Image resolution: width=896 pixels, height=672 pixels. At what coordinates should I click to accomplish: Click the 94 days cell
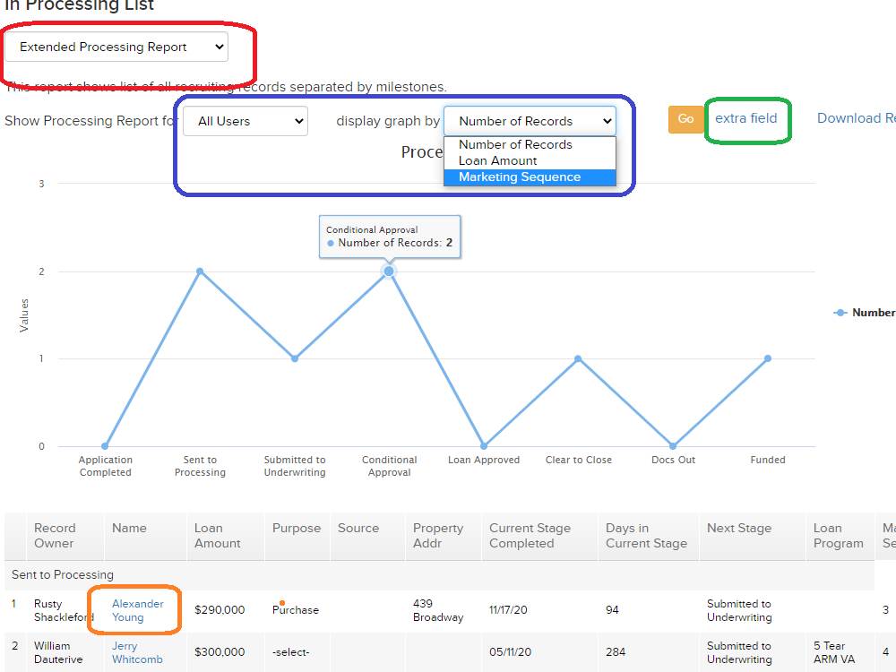[612, 610]
